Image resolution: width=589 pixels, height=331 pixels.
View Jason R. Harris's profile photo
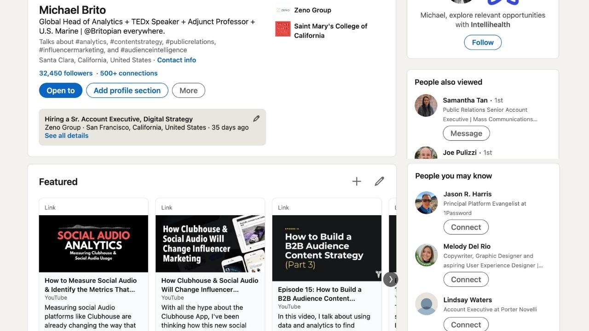coord(426,203)
